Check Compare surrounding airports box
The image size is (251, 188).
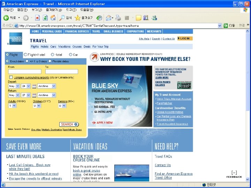[11, 77]
